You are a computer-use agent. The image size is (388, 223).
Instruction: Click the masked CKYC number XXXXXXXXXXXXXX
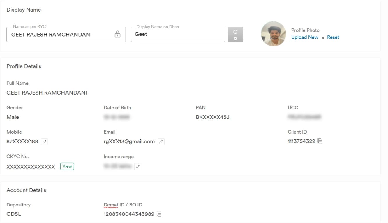pyautogui.click(x=31, y=167)
